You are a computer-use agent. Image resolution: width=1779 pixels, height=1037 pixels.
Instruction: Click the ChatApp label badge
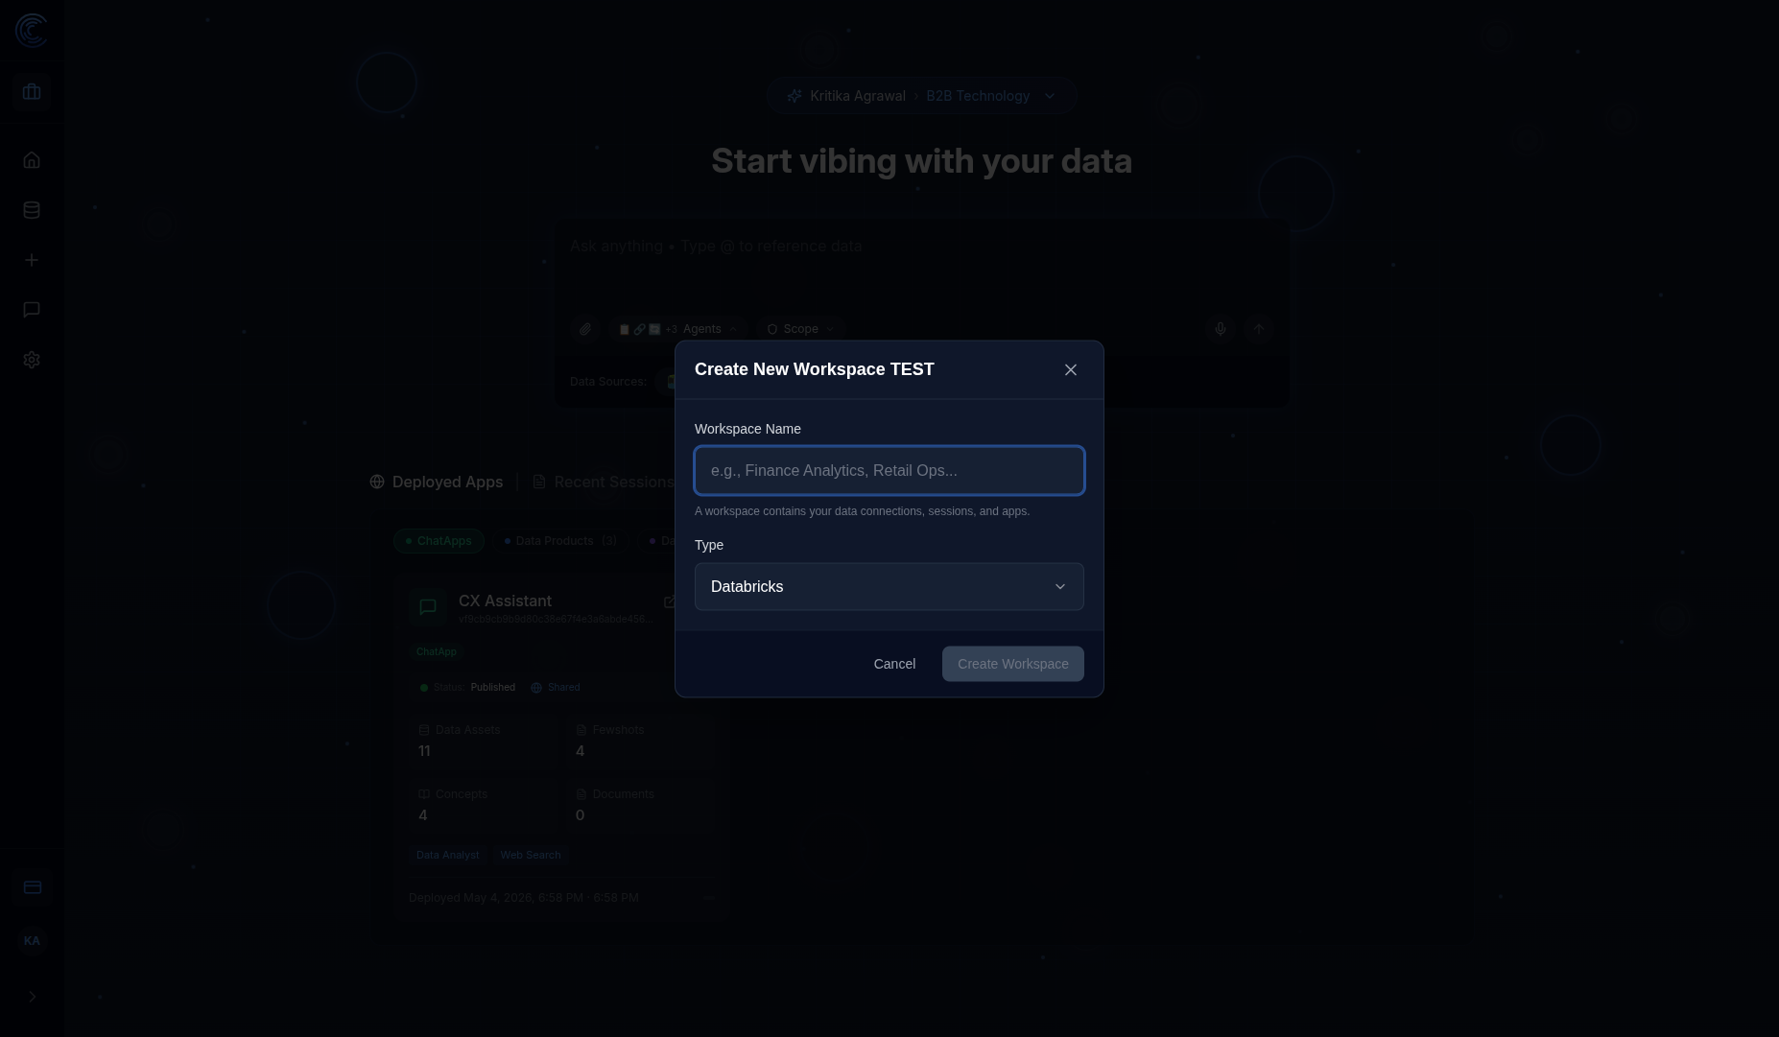[437, 652]
